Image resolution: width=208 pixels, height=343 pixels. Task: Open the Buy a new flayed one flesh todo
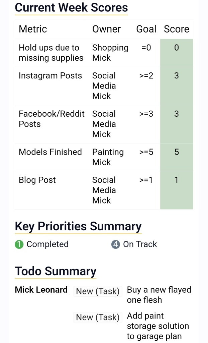pos(159,295)
